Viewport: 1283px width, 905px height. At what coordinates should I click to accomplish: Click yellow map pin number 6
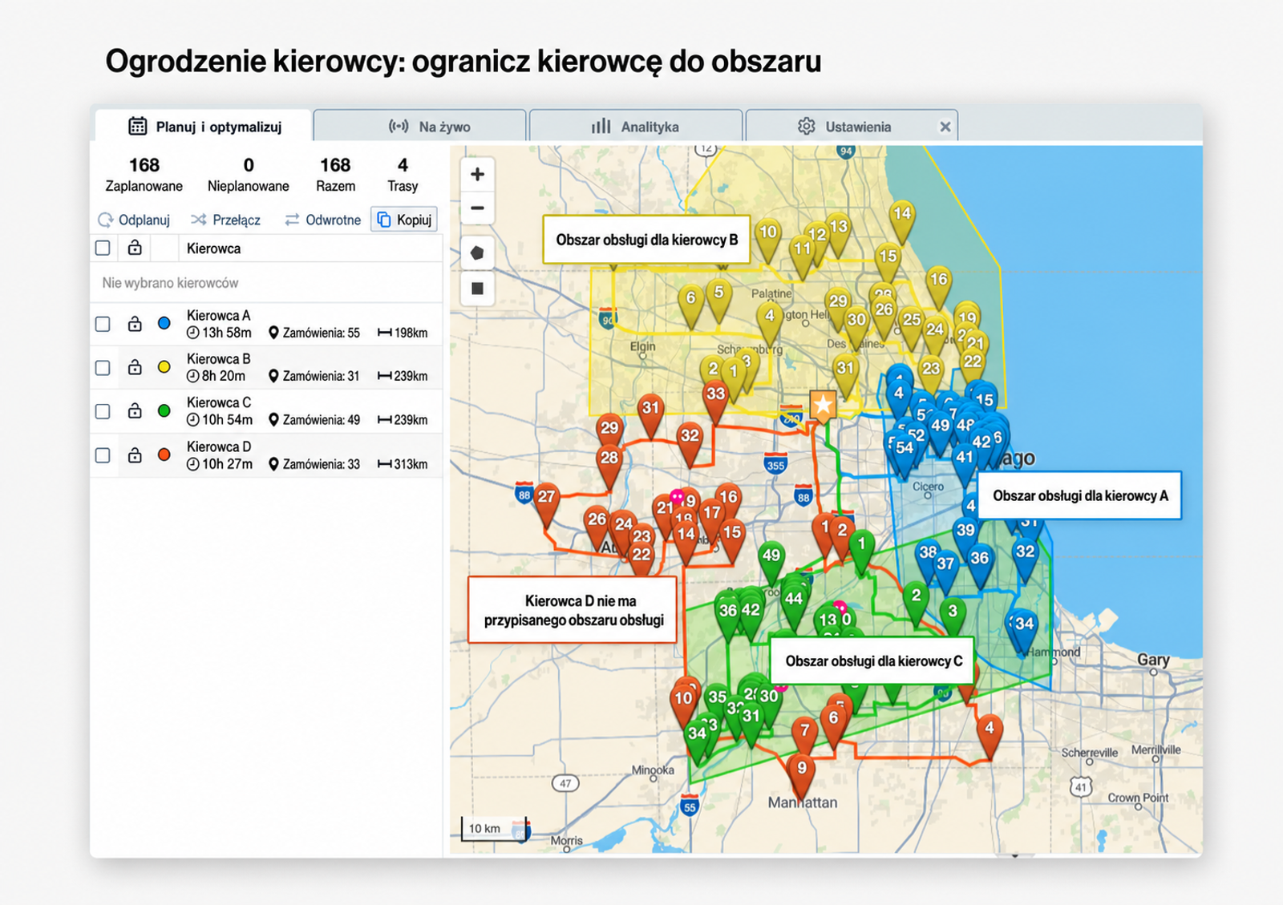[691, 305]
